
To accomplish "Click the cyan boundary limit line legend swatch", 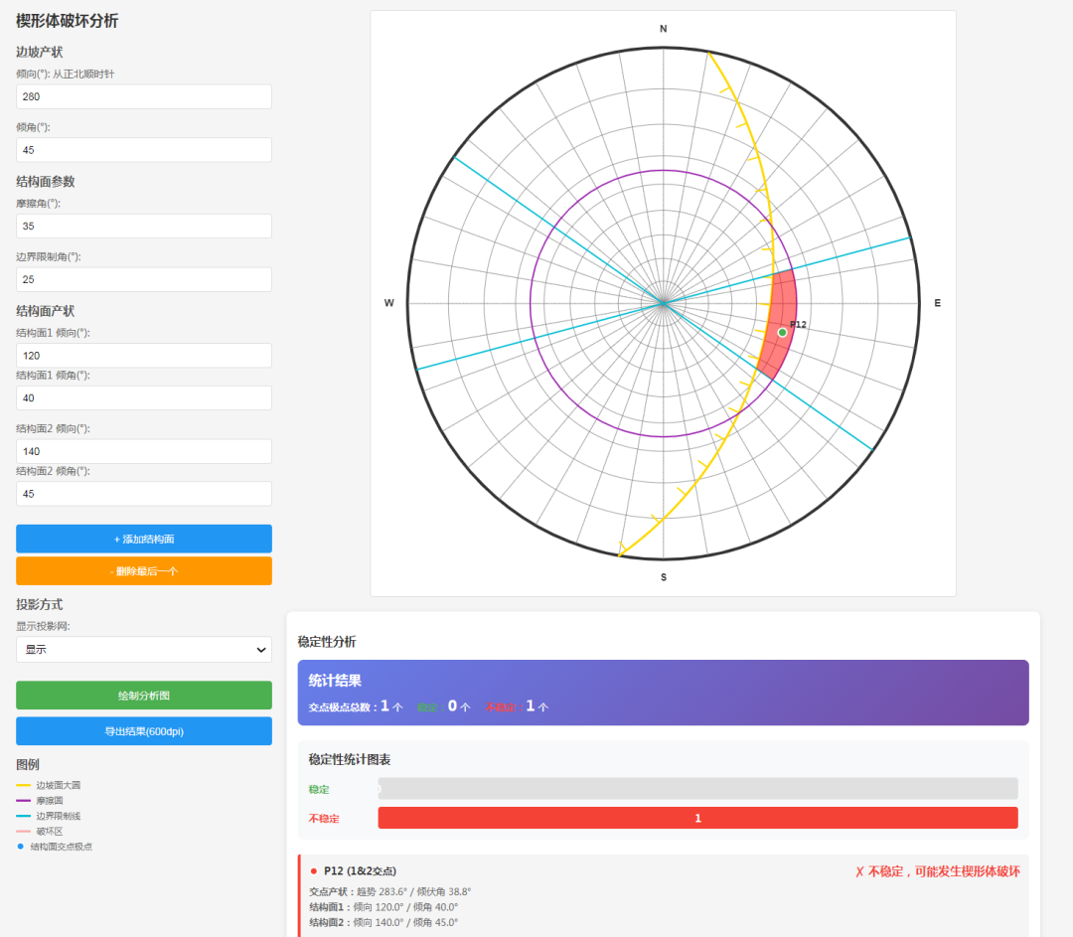I will click(x=24, y=816).
